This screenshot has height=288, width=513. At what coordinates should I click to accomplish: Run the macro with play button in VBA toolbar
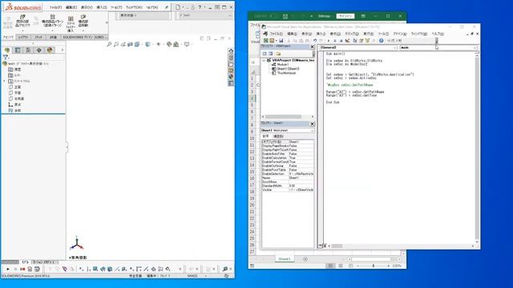pyautogui.click(x=329, y=41)
